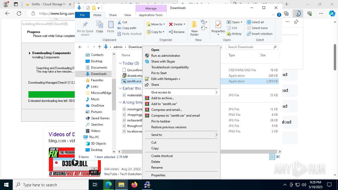338x190 pixels.
Task: Open the File tab
Action: 82,15
